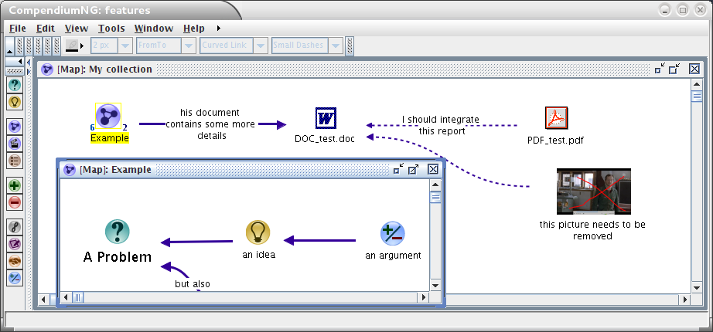This screenshot has height=332, width=713.
Task: Open the Window menu
Action: (x=154, y=28)
